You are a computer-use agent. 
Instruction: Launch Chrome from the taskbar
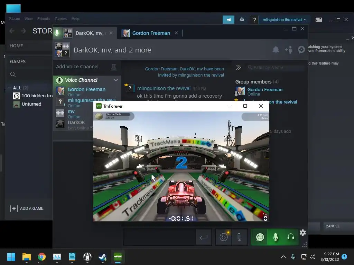point(41,257)
